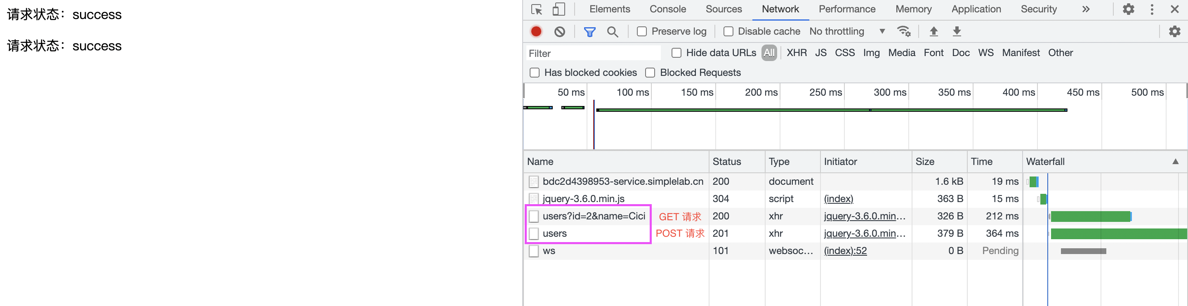Open the DevTools three-dot menu
The width and height of the screenshot is (1188, 306).
(x=1152, y=9)
